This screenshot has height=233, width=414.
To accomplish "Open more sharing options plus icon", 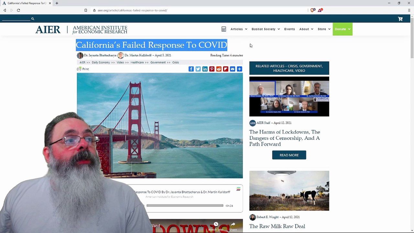I will click(x=239, y=69).
